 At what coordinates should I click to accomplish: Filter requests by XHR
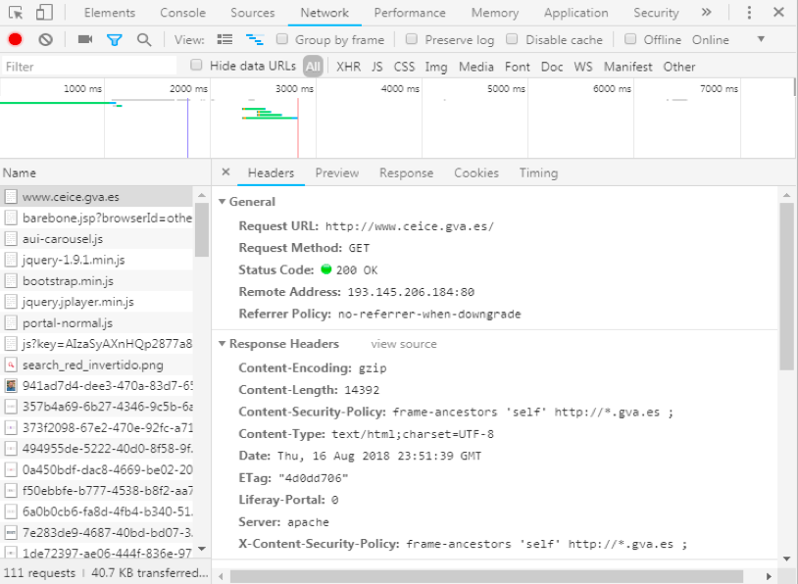coord(348,67)
